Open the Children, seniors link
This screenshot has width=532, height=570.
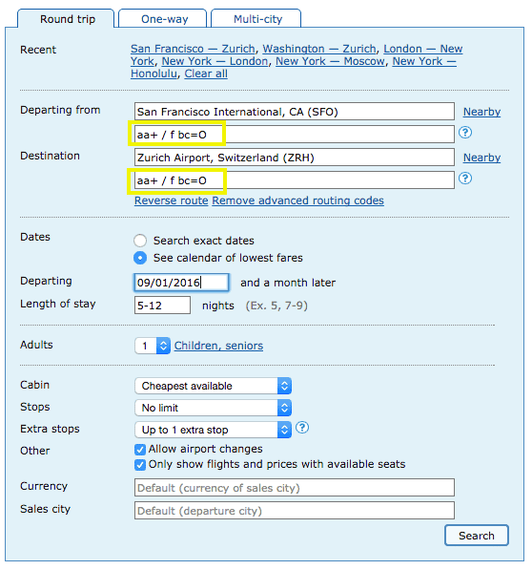click(x=218, y=346)
